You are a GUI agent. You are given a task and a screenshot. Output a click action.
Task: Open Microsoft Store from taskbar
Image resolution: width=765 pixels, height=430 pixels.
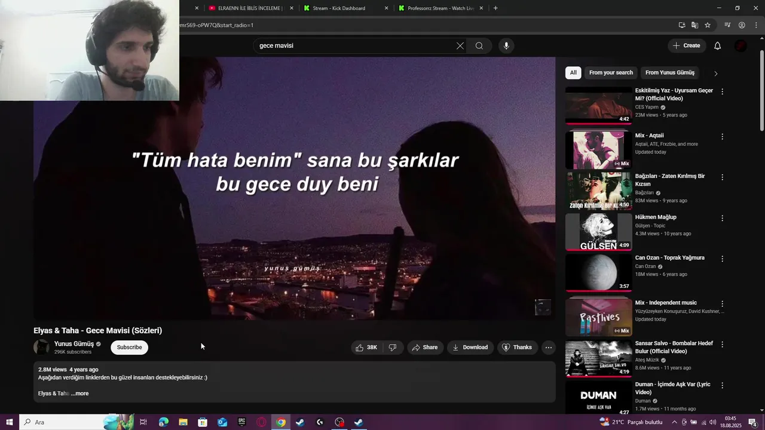point(203,422)
